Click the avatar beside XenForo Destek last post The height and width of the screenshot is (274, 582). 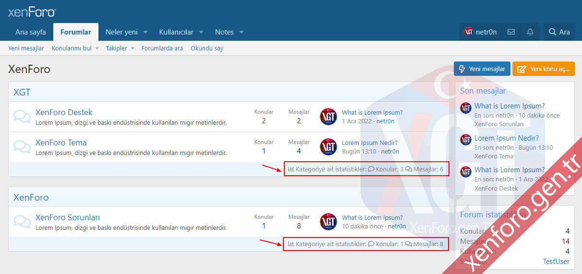click(x=328, y=117)
